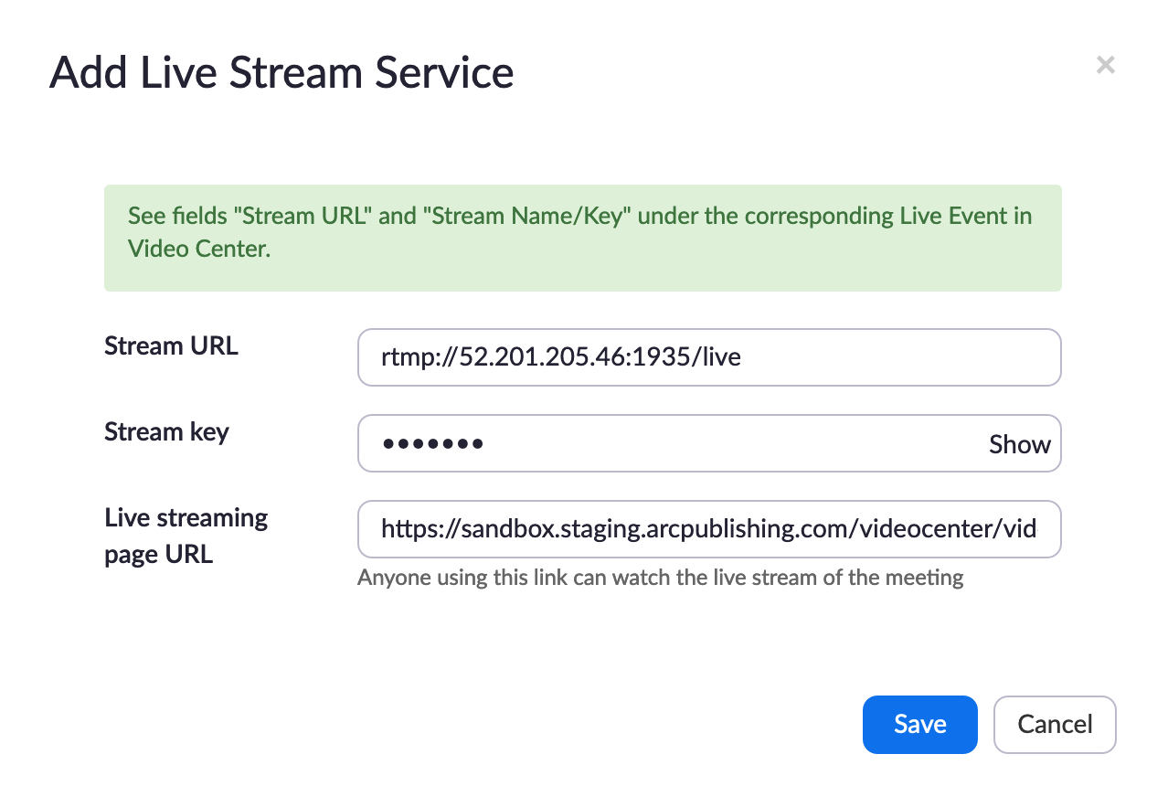Click into the Stream URL input field

(708, 357)
